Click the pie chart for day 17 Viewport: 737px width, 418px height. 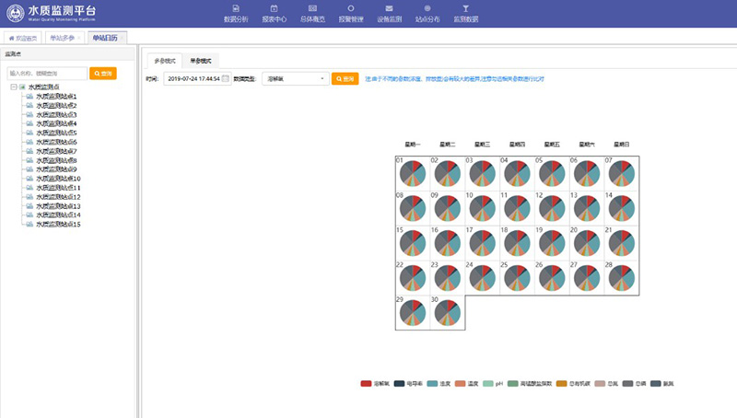(x=481, y=242)
